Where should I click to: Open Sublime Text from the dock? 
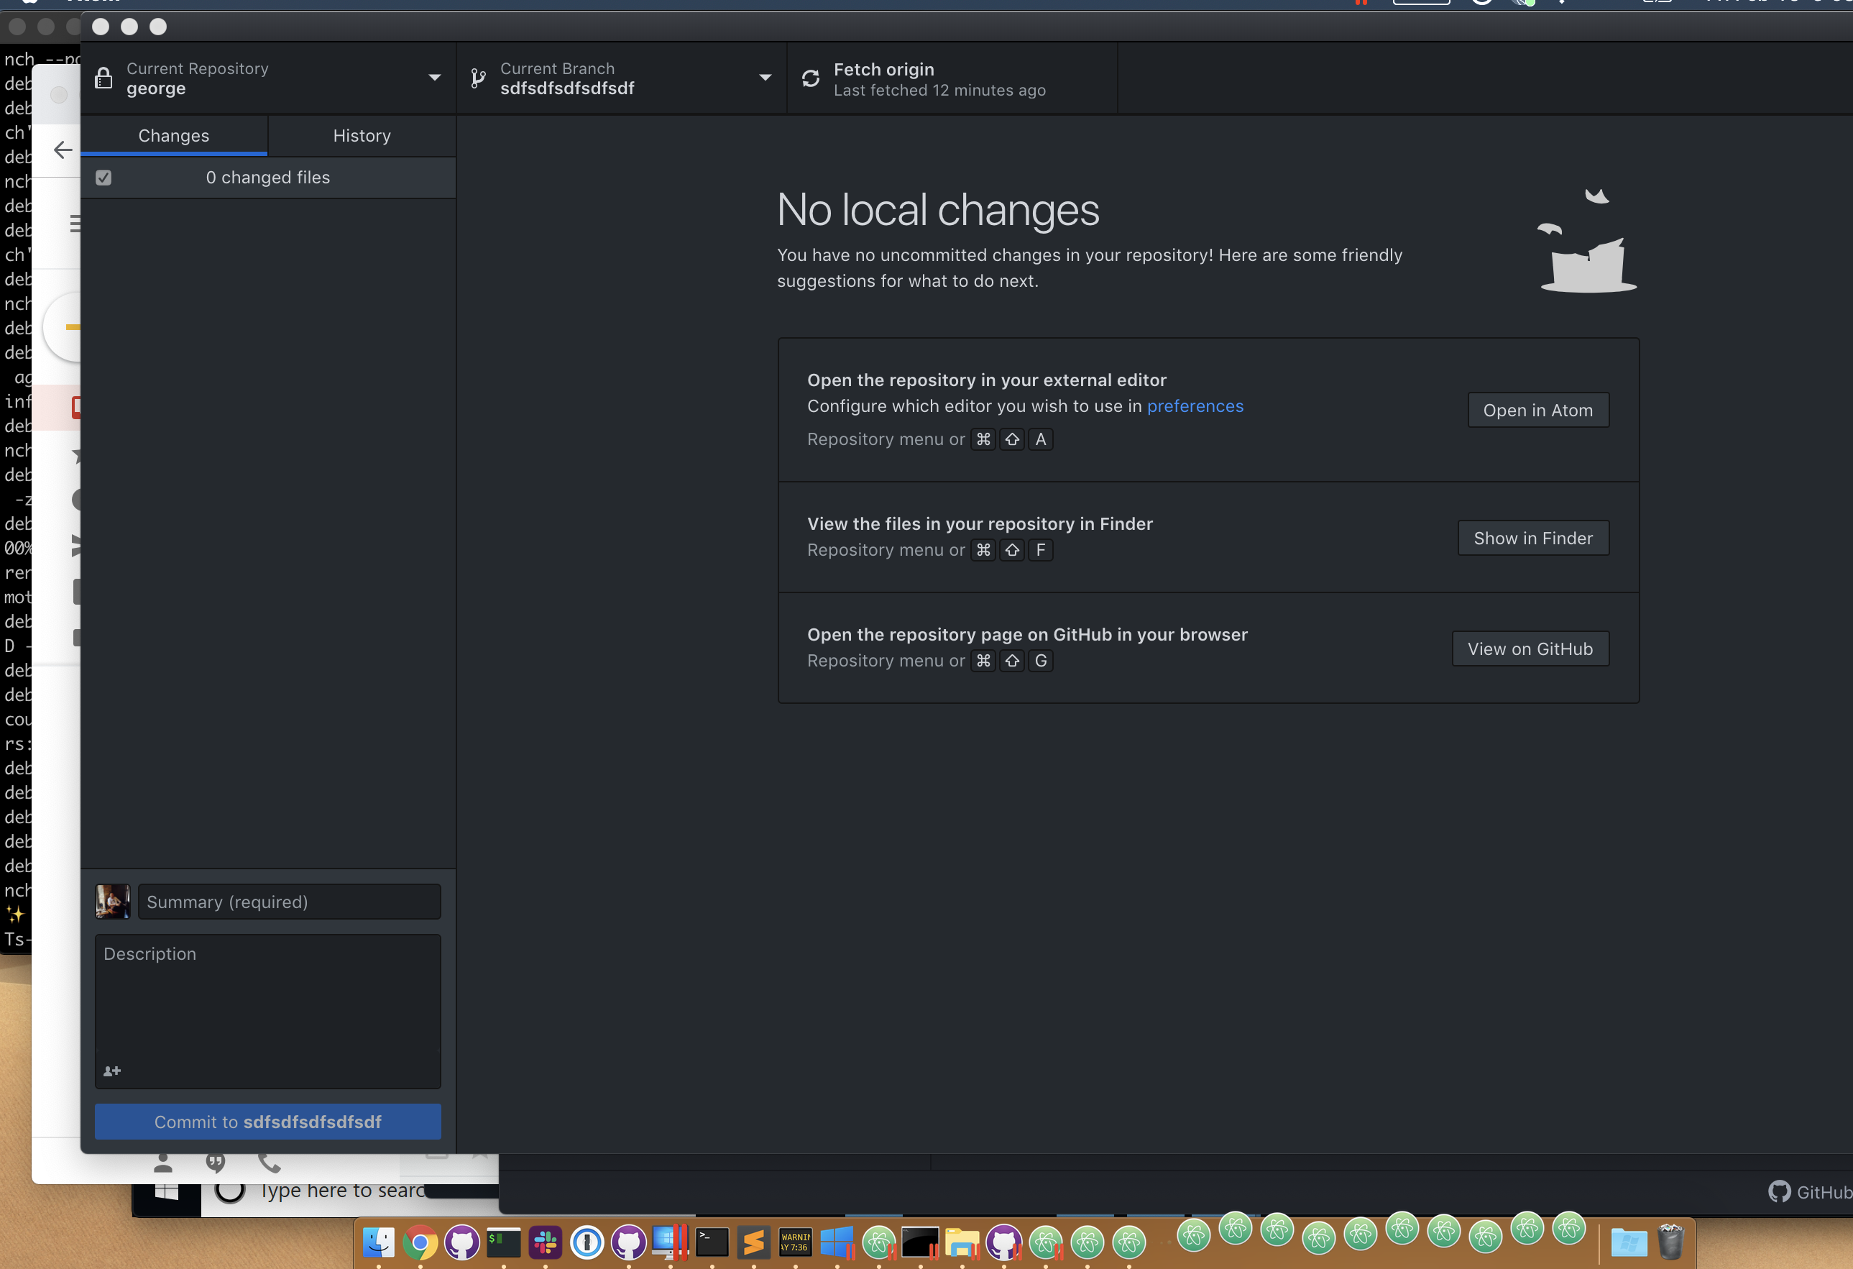[753, 1242]
